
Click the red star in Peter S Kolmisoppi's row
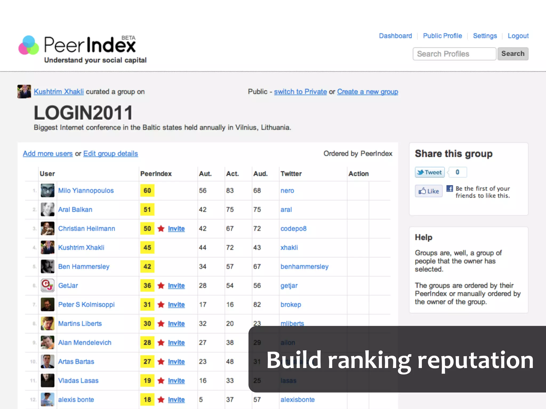(x=161, y=304)
